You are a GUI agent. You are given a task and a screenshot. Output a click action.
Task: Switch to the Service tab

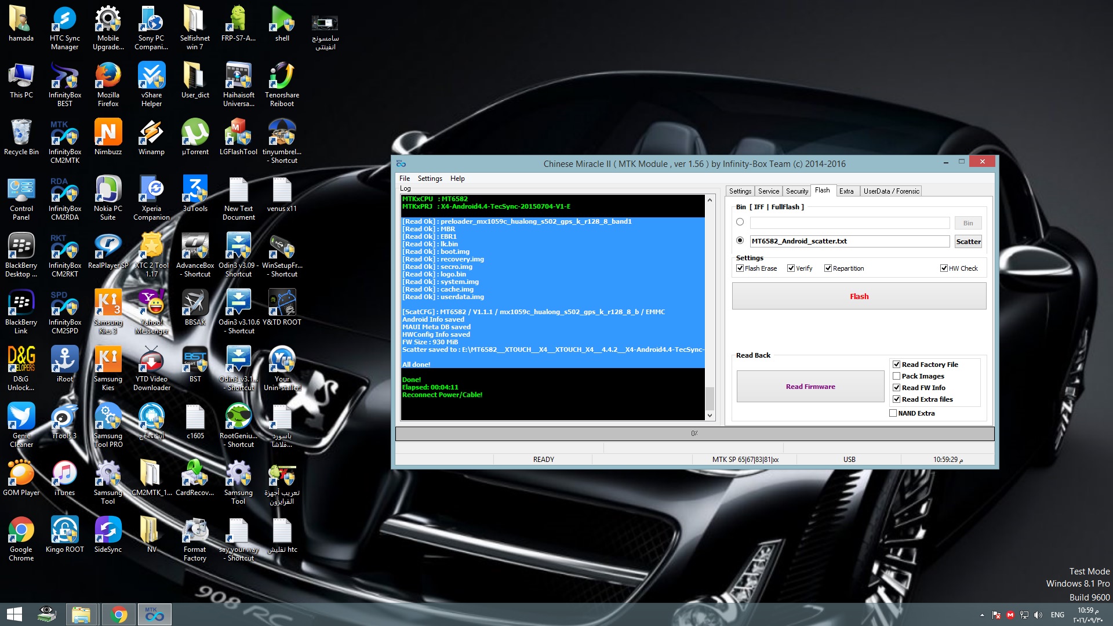(768, 191)
